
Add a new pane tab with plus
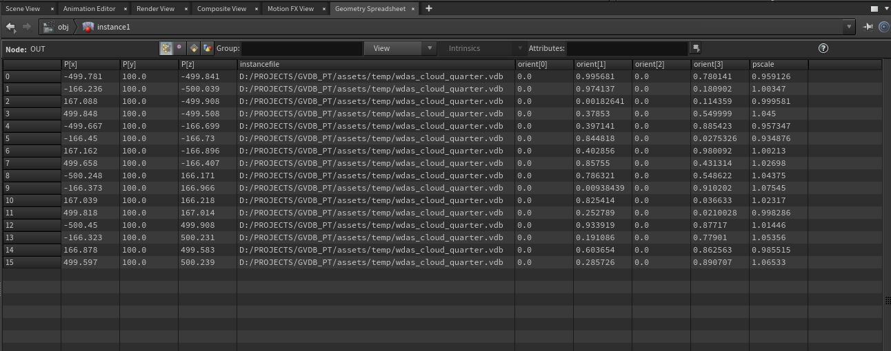pos(429,8)
